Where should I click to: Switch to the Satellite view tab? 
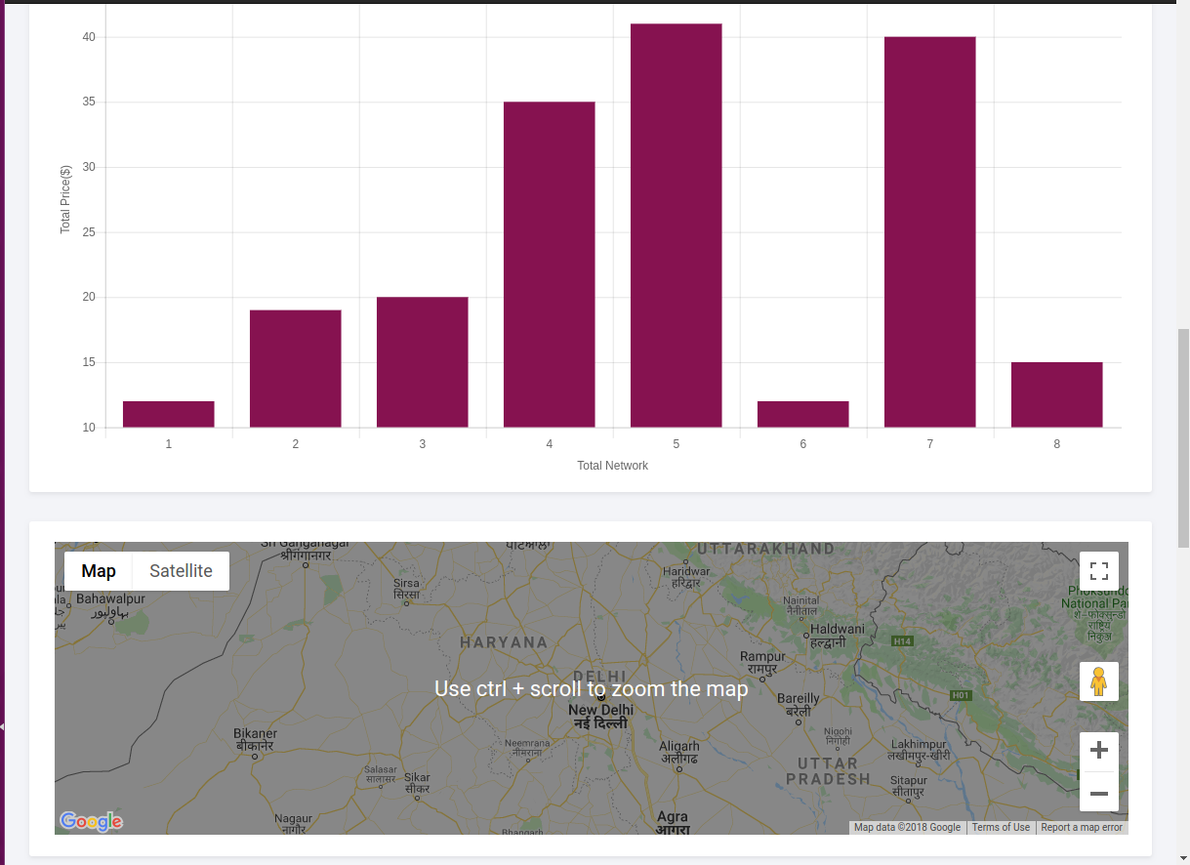pos(181,571)
